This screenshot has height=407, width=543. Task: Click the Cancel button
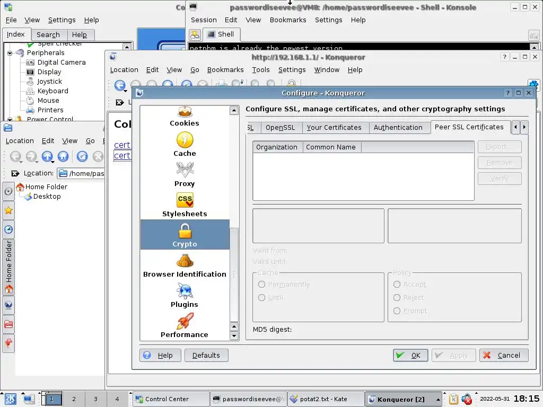(504, 356)
